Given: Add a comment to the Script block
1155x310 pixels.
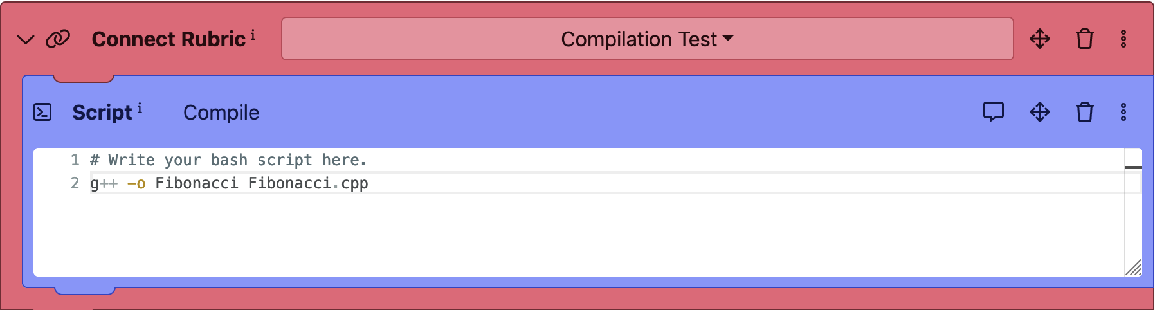Looking at the screenshot, I should (994, 112).
